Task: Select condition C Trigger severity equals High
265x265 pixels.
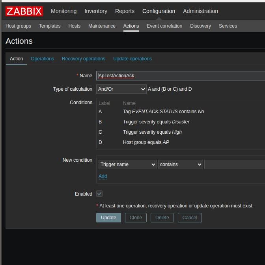Action: [x=152, y=132]
